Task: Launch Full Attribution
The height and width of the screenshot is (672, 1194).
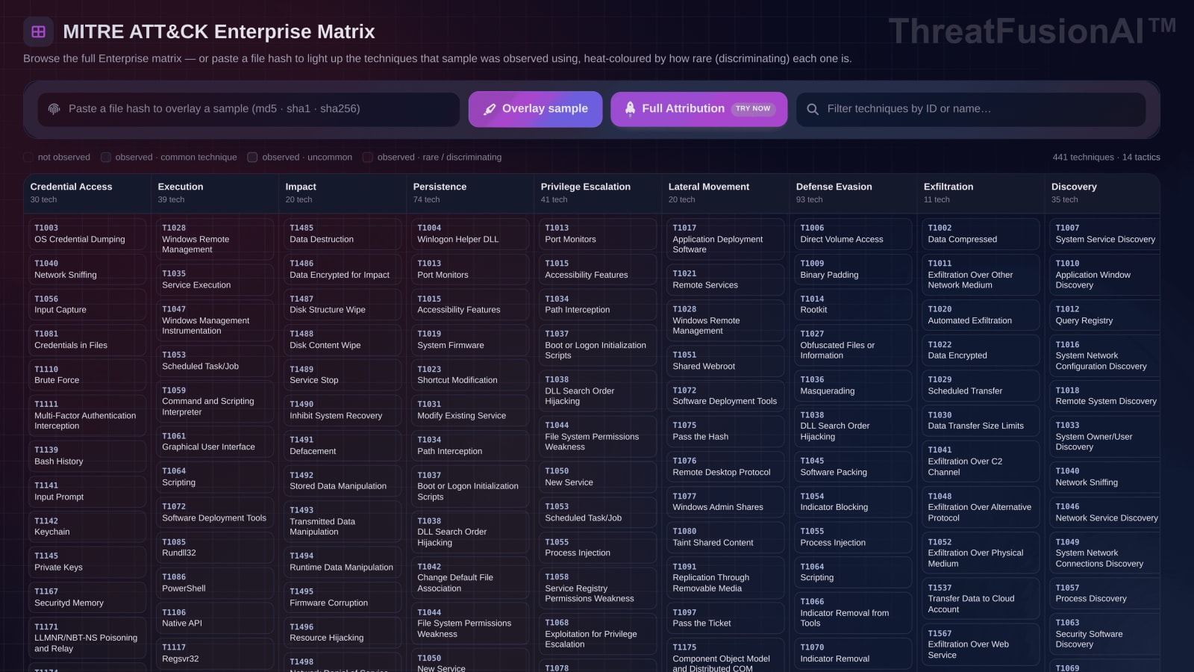Action: (698, 109)
